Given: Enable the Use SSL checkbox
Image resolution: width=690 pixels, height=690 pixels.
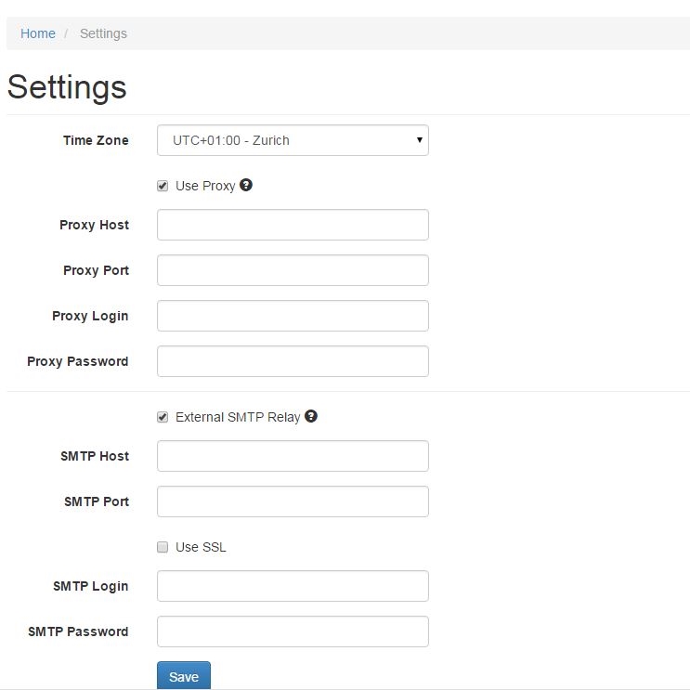Looking at the screenshot, I should point(163,547).
